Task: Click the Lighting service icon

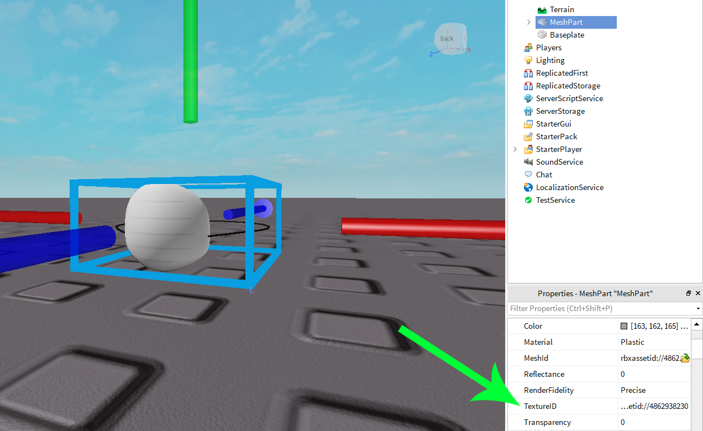Action: click(528, 60)
